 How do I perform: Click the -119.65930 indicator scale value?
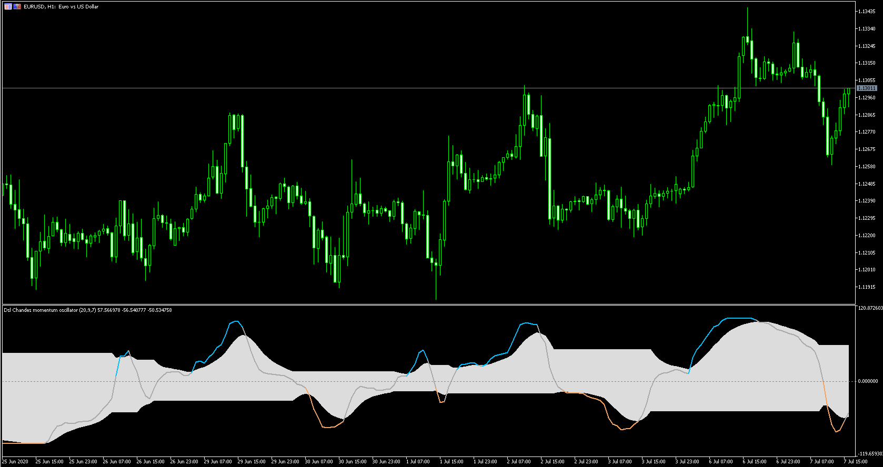tap(870, 453)
